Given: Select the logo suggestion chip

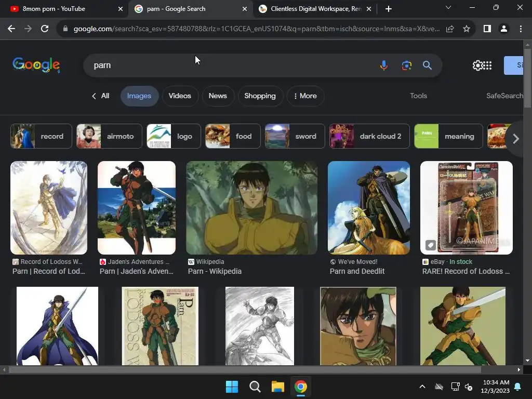Looking at the screenshot, I should pyautogui.click(x=174, y=136).
